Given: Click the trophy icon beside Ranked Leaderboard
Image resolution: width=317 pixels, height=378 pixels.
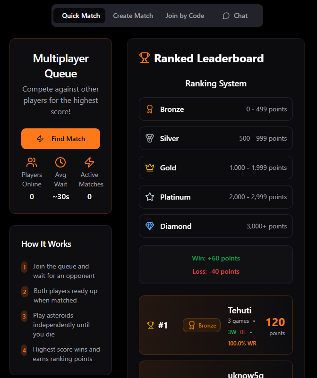Looking at the screenshot, I should coord(144,58).
